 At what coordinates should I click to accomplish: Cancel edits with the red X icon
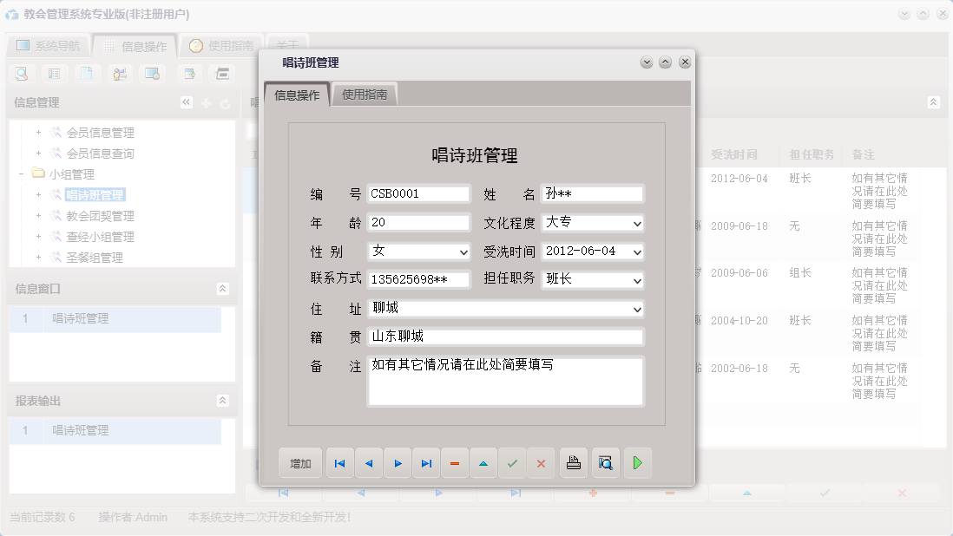(541, 463)
